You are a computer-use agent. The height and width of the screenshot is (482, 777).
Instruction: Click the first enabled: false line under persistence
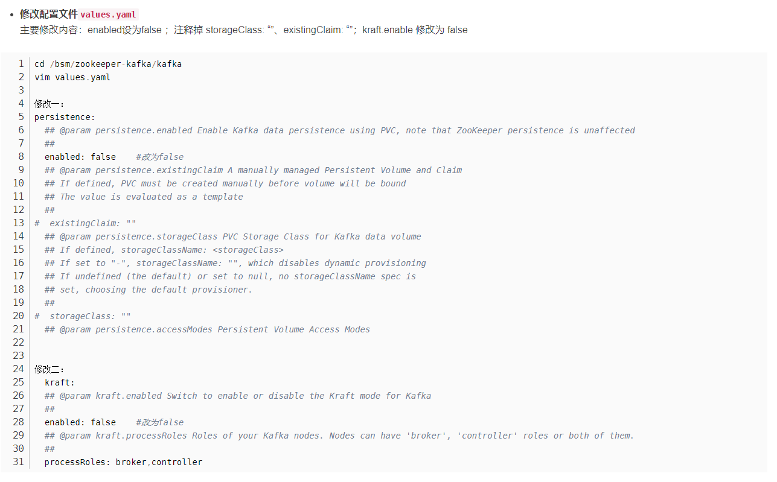pyautogui.click(x=80, y=157)
